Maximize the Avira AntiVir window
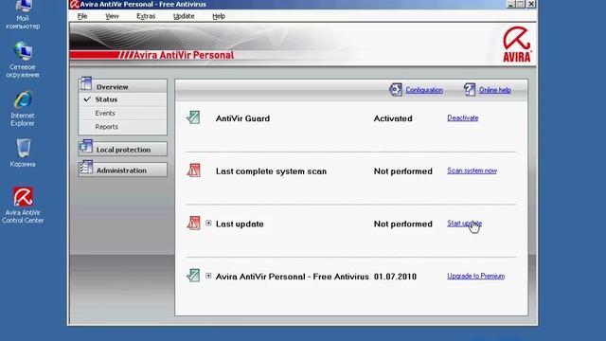606x341 pixels. tap(521, 4)
